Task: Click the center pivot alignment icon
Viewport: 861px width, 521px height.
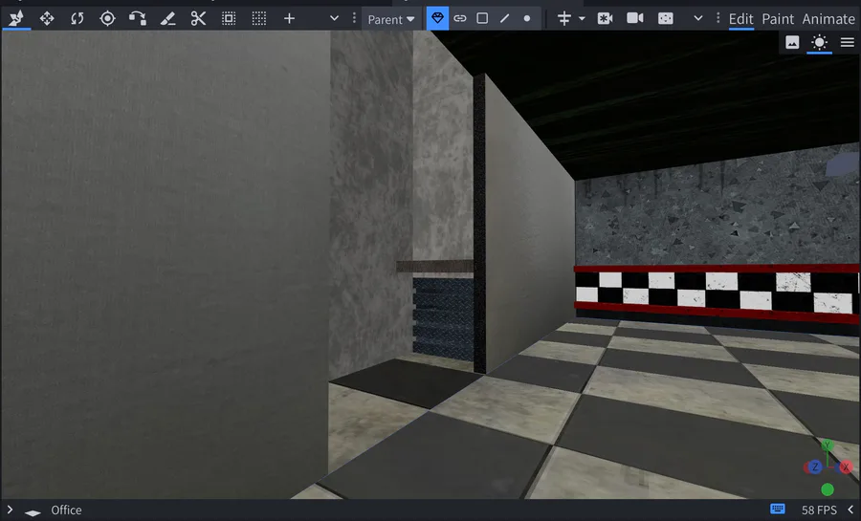Action: click(563, 19)
